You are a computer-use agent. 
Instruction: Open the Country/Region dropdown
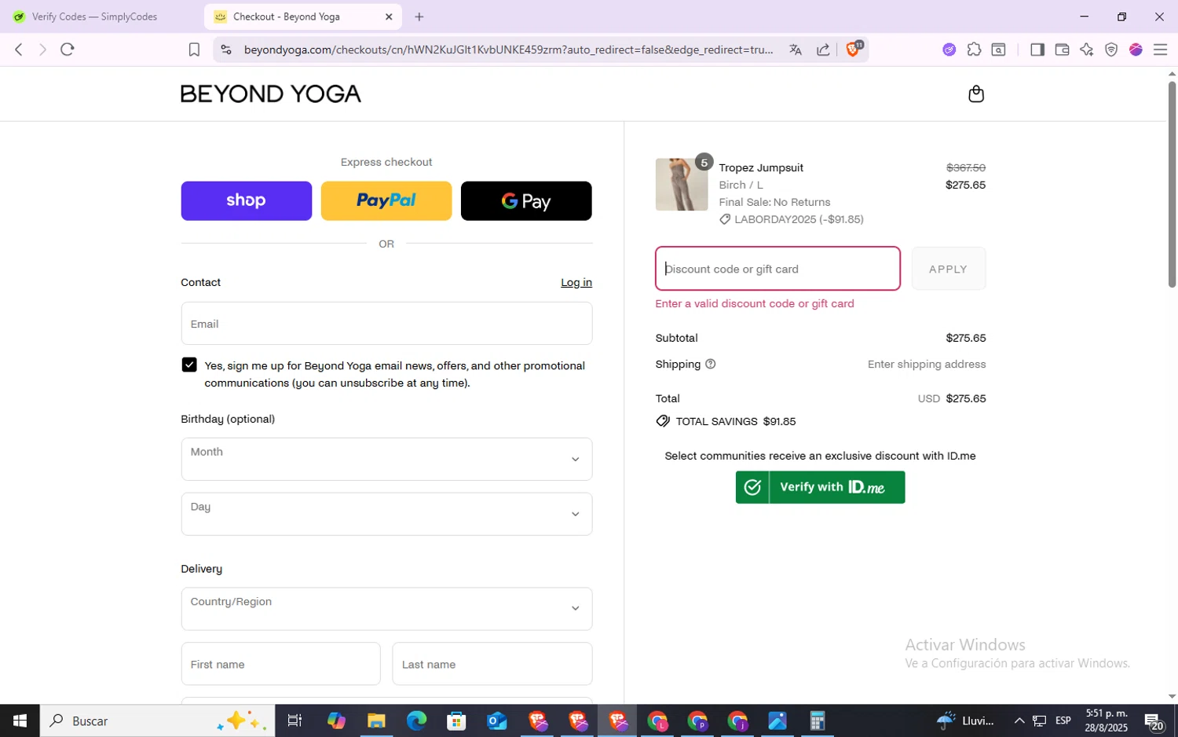point(386,609)
